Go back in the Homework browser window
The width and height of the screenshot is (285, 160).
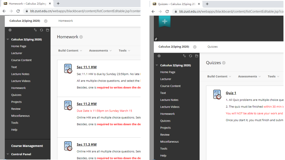pyautogui.click(x=4, y=11)
